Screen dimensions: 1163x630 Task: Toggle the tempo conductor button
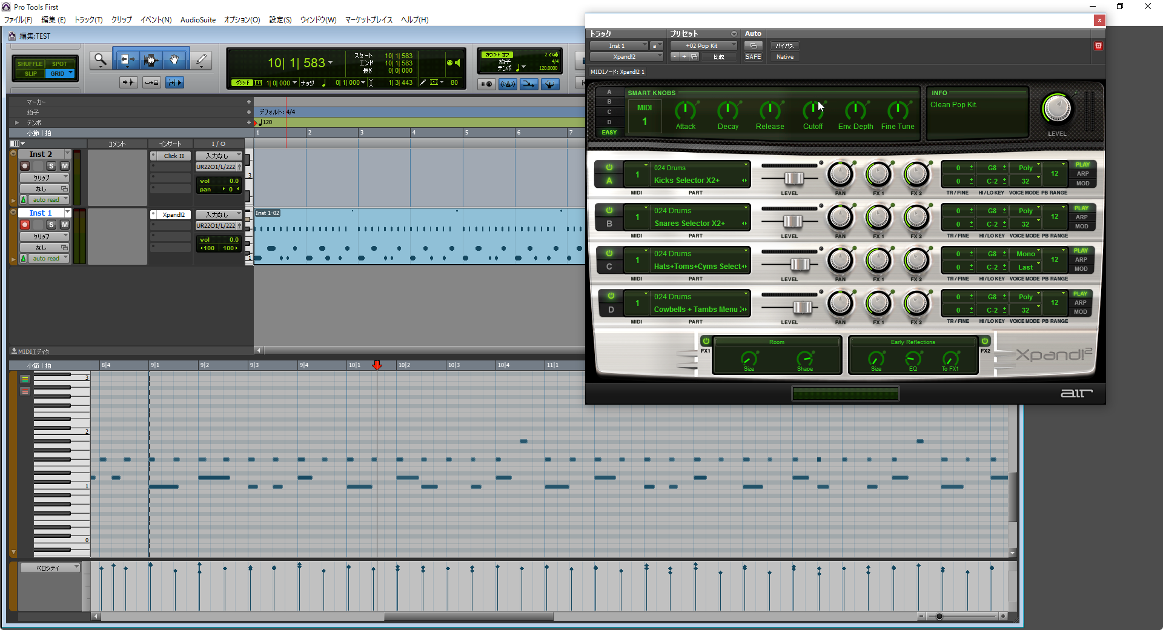click(x=550, y=84)
